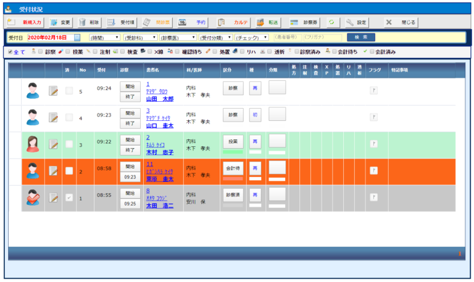Click the female avatar for 木村 恵子

33,144
